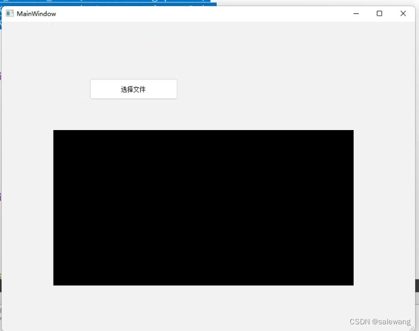Click the resize grip at window corner

pos(413,328)
